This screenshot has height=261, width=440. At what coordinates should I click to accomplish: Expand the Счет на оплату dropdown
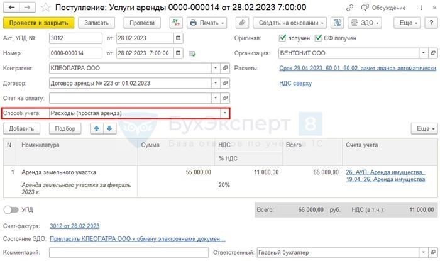[216, 98]
